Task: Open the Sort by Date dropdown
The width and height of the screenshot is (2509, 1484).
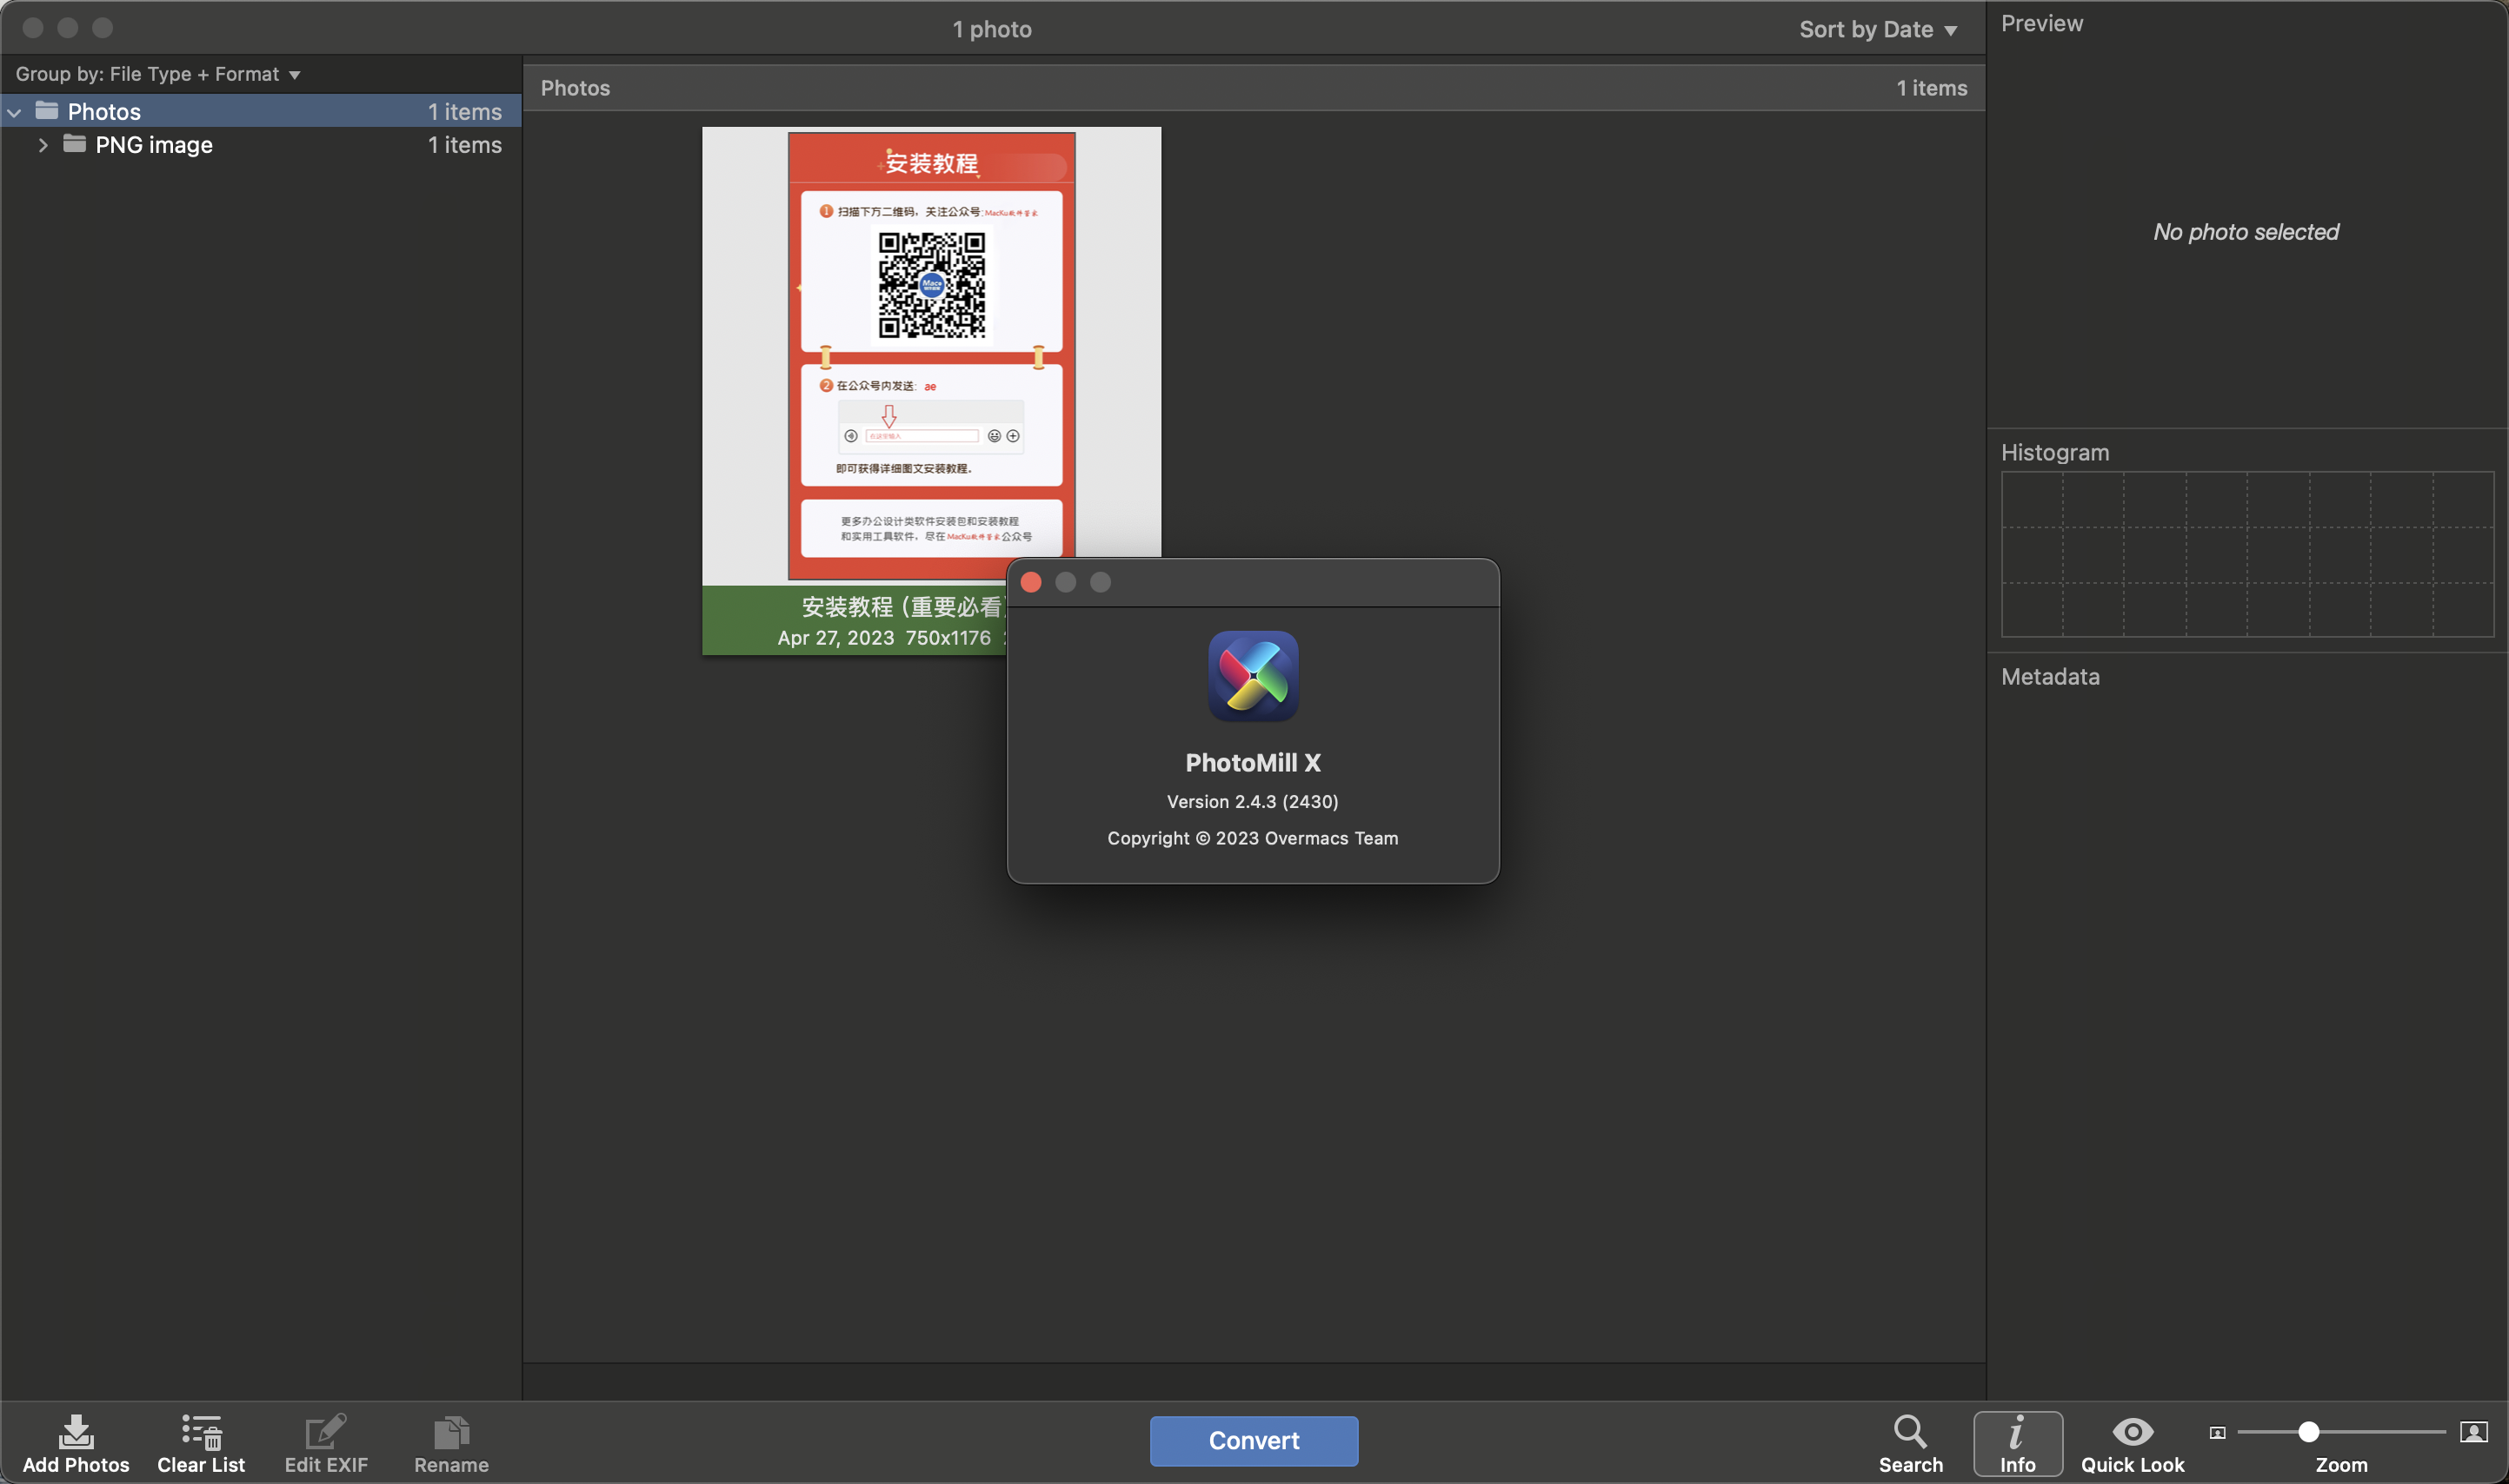Action: [x=1878, y=29]
